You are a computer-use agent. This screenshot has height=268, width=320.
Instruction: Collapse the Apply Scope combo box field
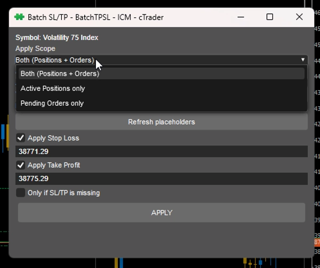pos(160,60)
